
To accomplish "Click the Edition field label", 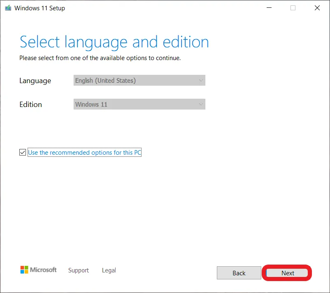I will pyautogui.click(x=30, y=105).
